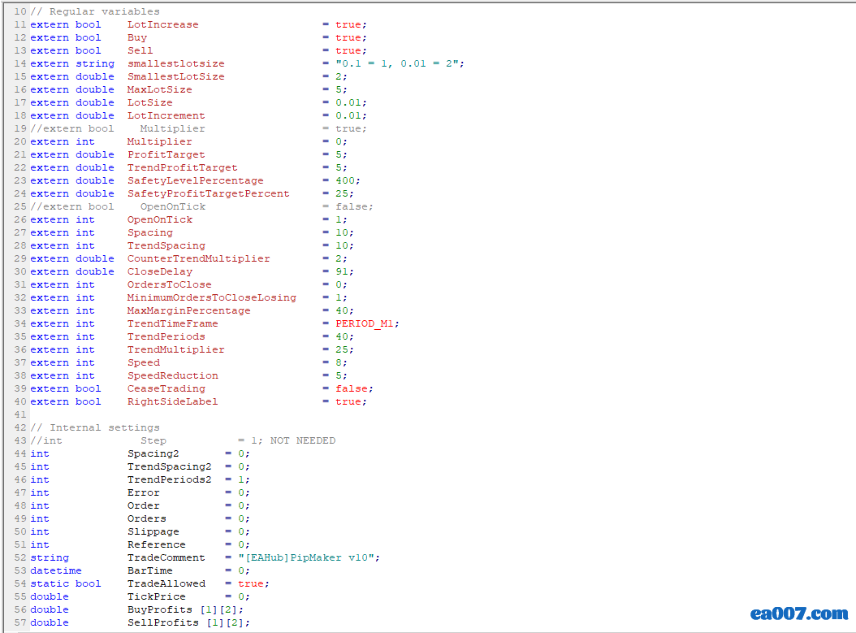Click the PERIOD_M1 constant value

(366, 323)
